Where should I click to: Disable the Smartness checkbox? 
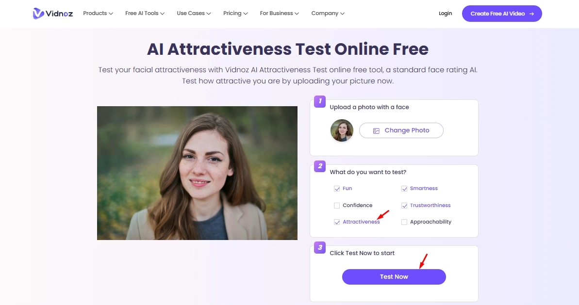point(404,189)
